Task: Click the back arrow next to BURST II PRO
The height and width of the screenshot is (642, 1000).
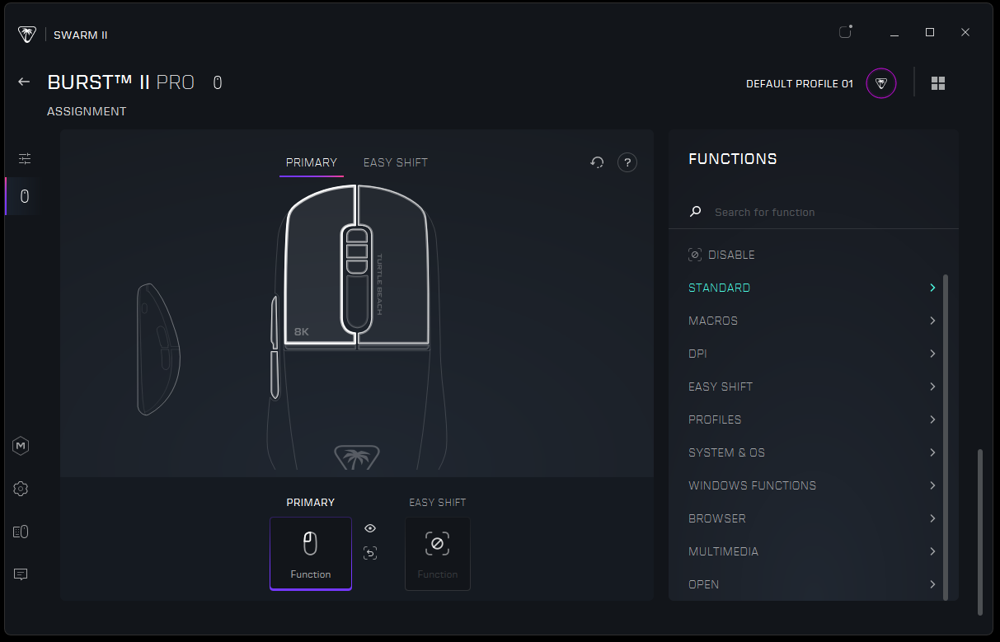Action: [x=24, y=82]
